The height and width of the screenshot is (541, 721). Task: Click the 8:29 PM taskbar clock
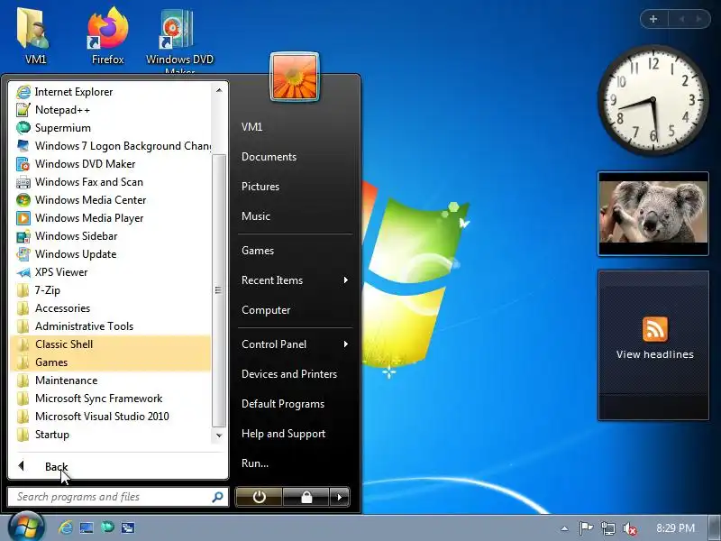tap(675, 527)
